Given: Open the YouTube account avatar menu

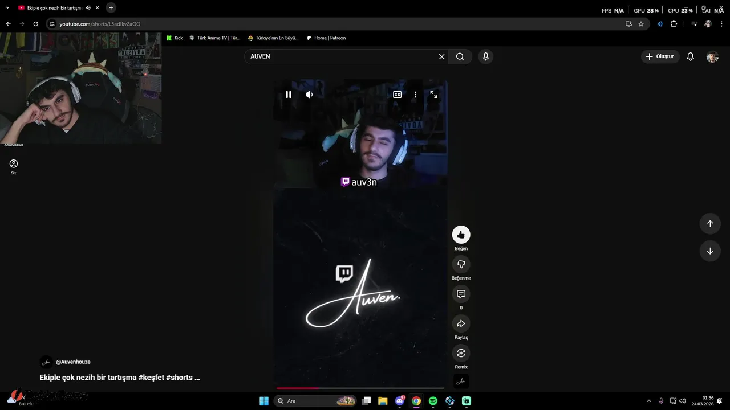Looking at the screenshot, I should [712, 57].
